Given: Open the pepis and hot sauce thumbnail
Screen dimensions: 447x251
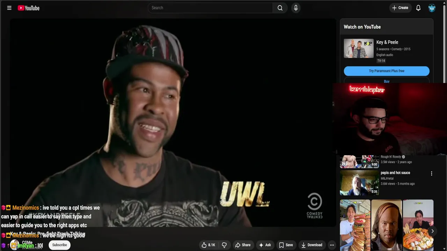Looking at the screenshot, I should point(359,183).
